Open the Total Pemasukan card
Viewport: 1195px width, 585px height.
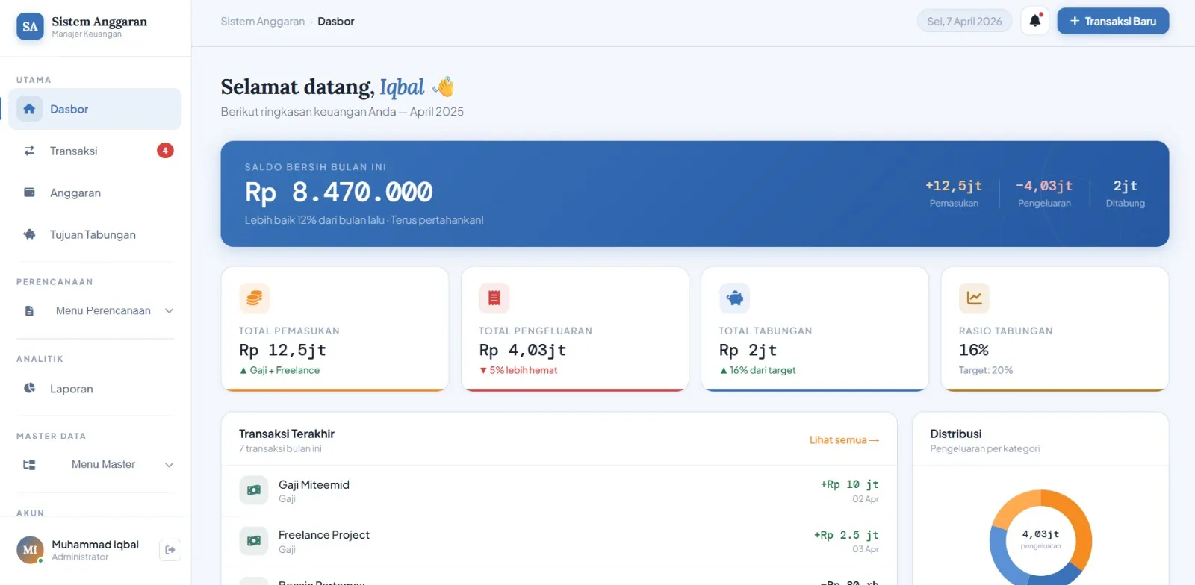click(335, 329)
